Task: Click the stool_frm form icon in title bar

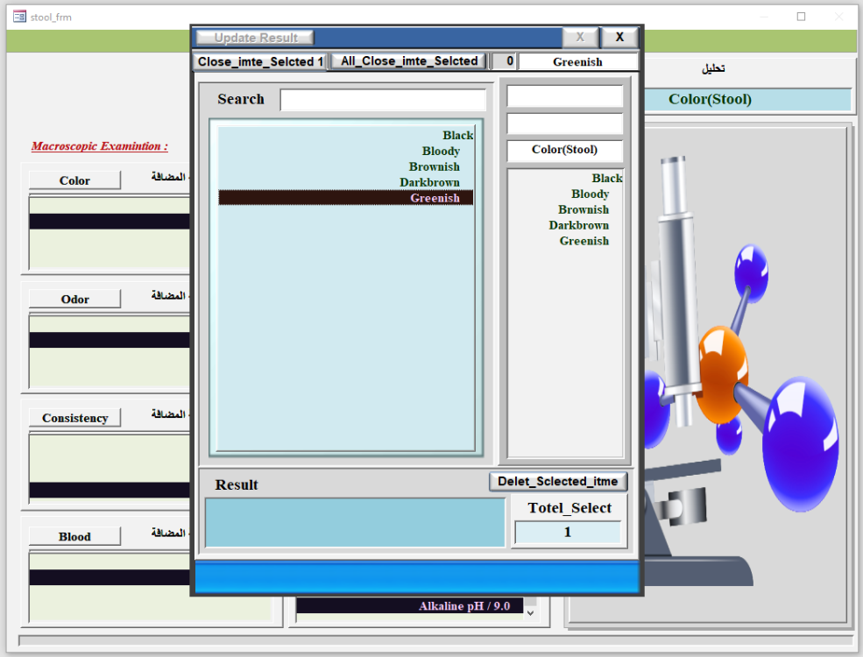Action: pos(19,16)
